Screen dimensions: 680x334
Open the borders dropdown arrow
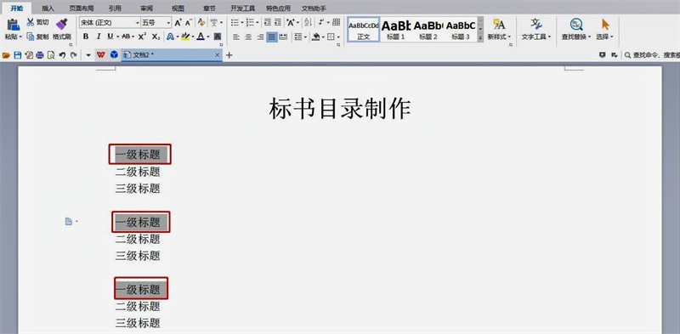[x=338, y=37]
